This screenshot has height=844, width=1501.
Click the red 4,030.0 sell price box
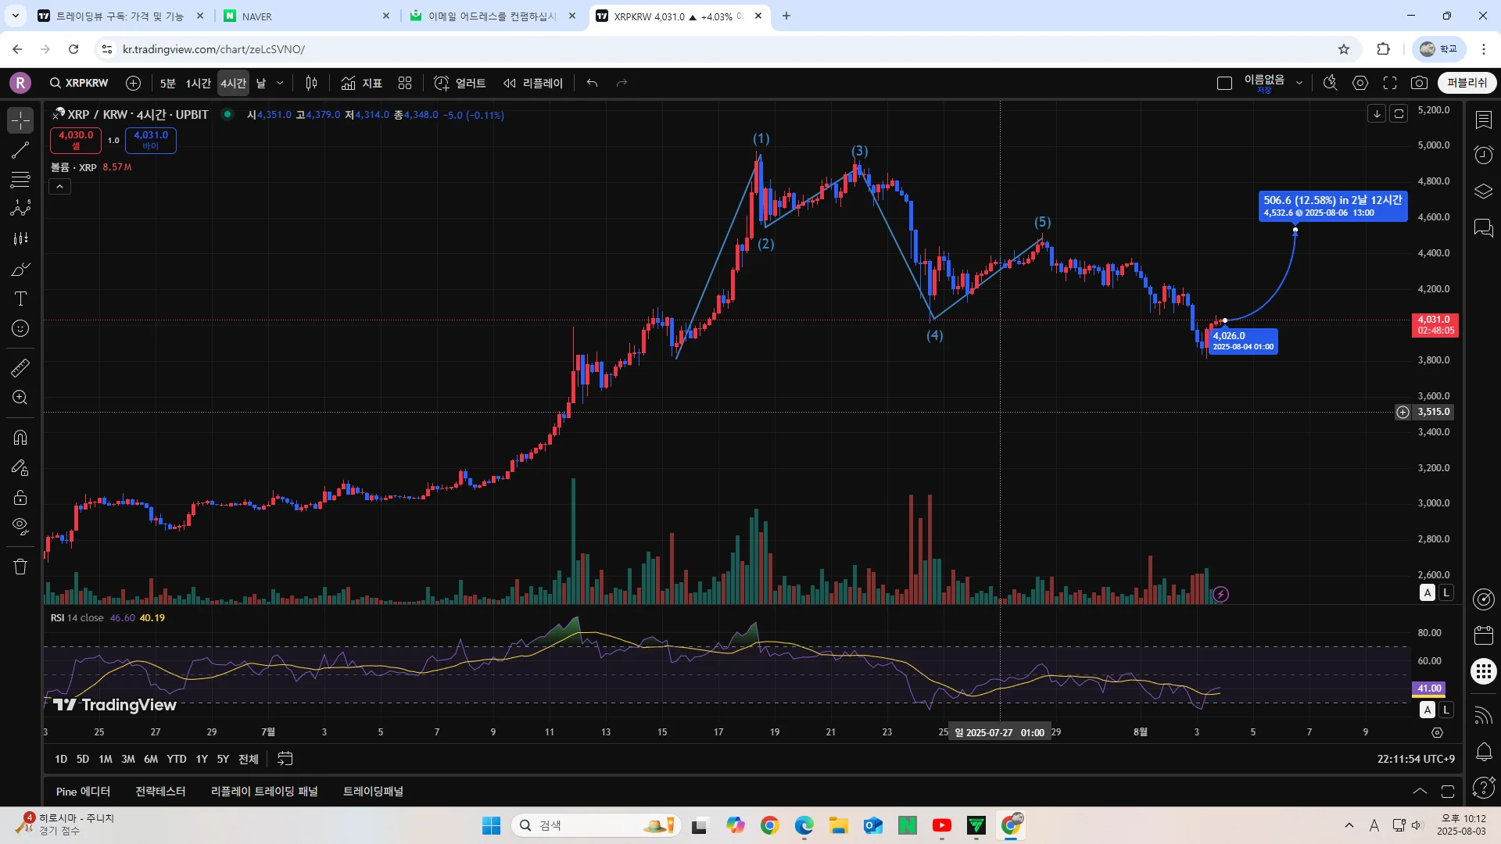coord(76,140)
